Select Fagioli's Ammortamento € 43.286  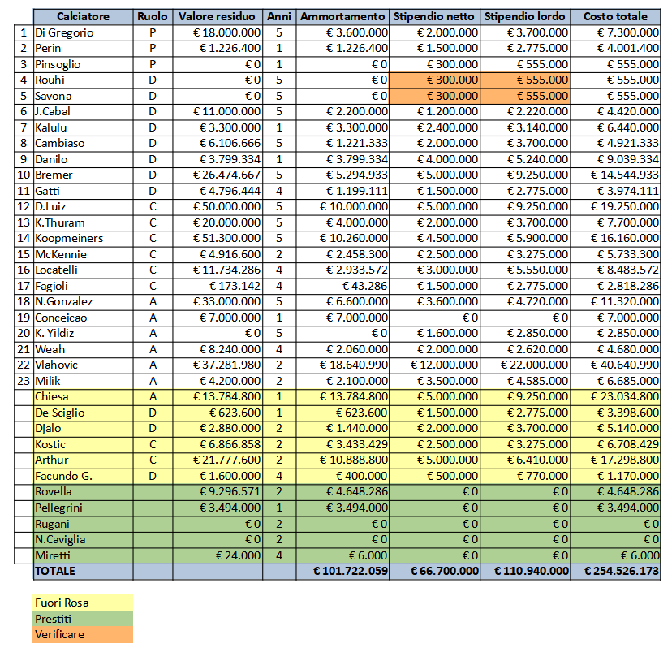pyautogui.click(x=342, y=286)
